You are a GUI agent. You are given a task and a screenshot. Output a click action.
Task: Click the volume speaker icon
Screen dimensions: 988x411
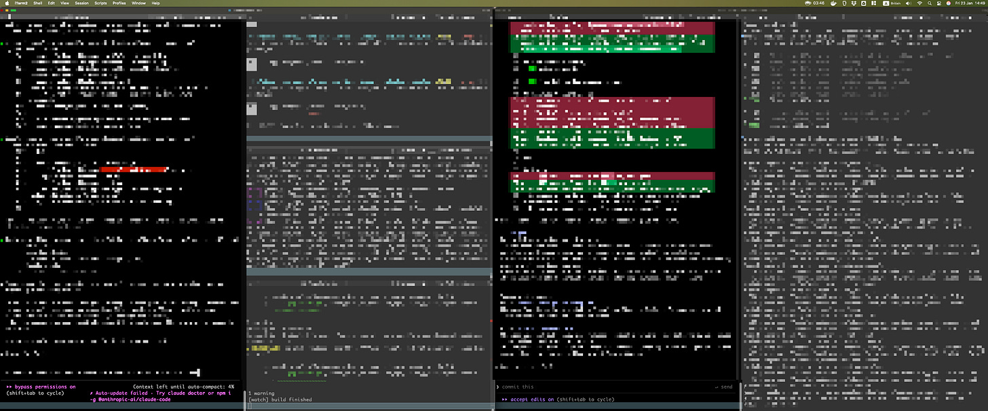909,3
